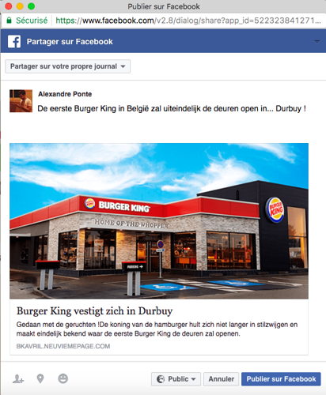Open 'Partager sur votre propre journal' dropdown
This screenshot has width=326, height=395.
pos(67,66)
